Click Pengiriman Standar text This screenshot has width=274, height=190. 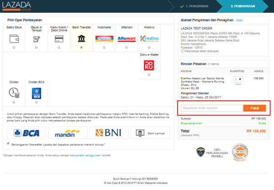195,93
